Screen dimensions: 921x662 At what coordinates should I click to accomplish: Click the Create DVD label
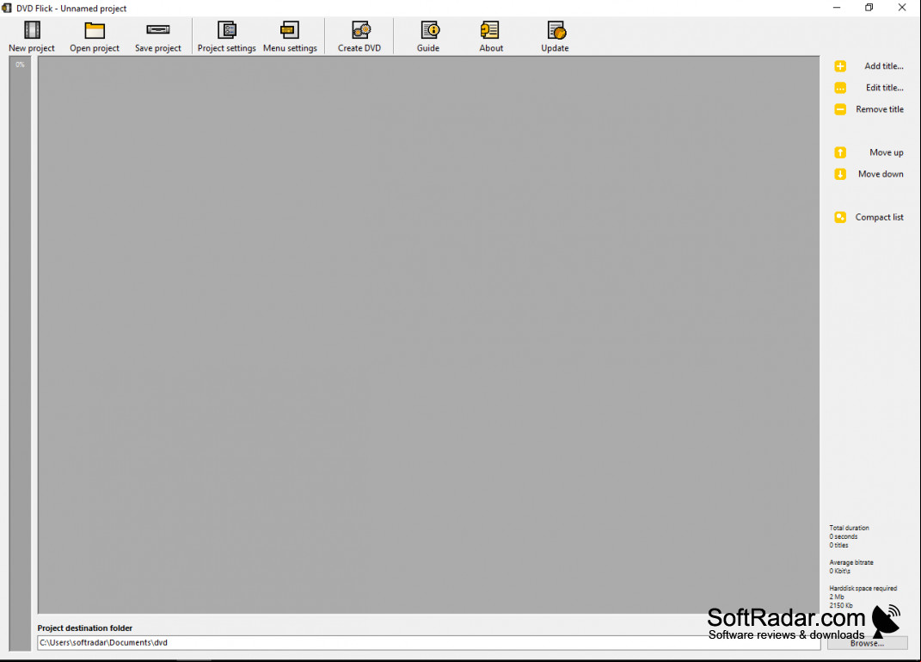click(359, 48)
